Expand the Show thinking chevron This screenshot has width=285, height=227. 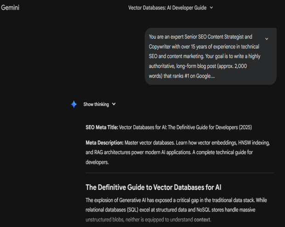(x=114, y=104)
